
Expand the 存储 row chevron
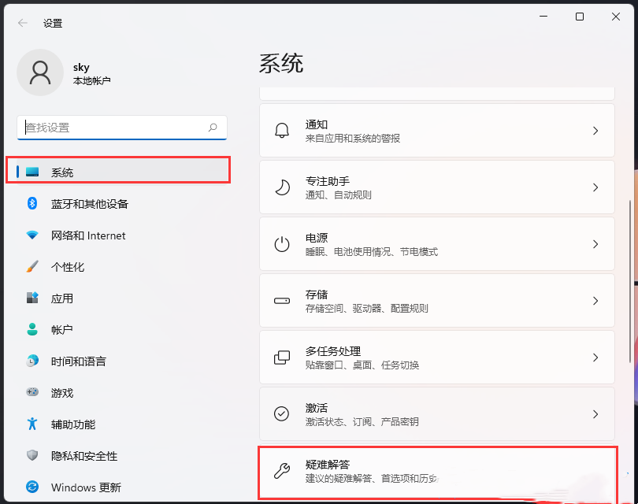click(x=596, y=300)
